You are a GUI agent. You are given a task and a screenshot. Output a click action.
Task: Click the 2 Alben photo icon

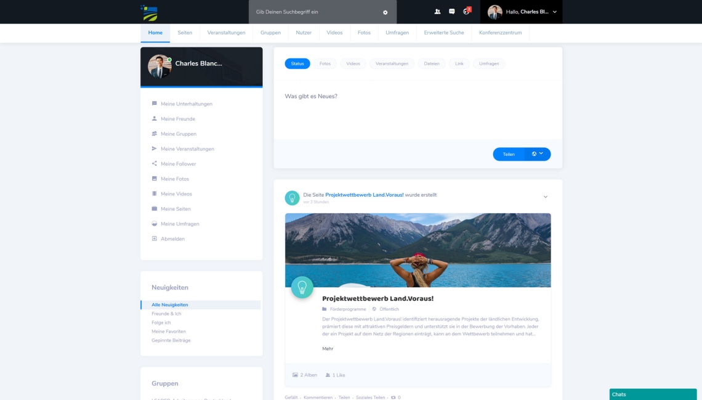click(295, 375)
